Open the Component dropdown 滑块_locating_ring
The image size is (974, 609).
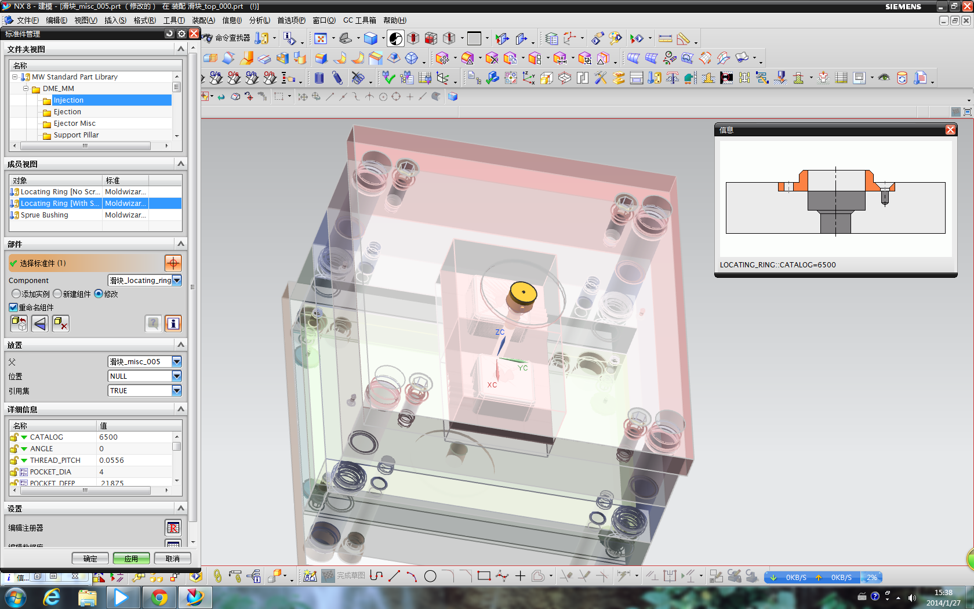(x=177, y=281)
